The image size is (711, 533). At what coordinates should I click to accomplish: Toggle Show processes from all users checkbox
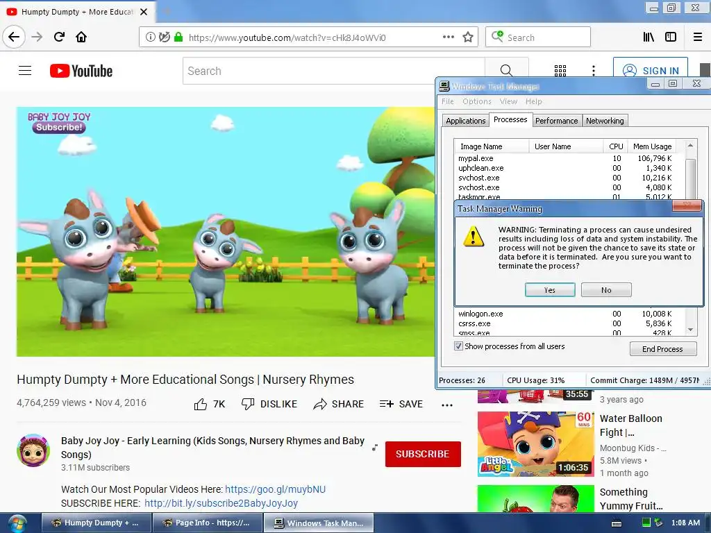(458, 346)
